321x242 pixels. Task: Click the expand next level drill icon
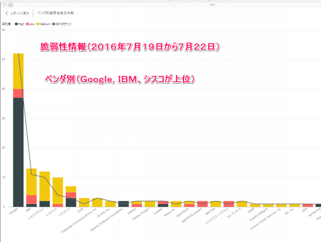(11, 5)
